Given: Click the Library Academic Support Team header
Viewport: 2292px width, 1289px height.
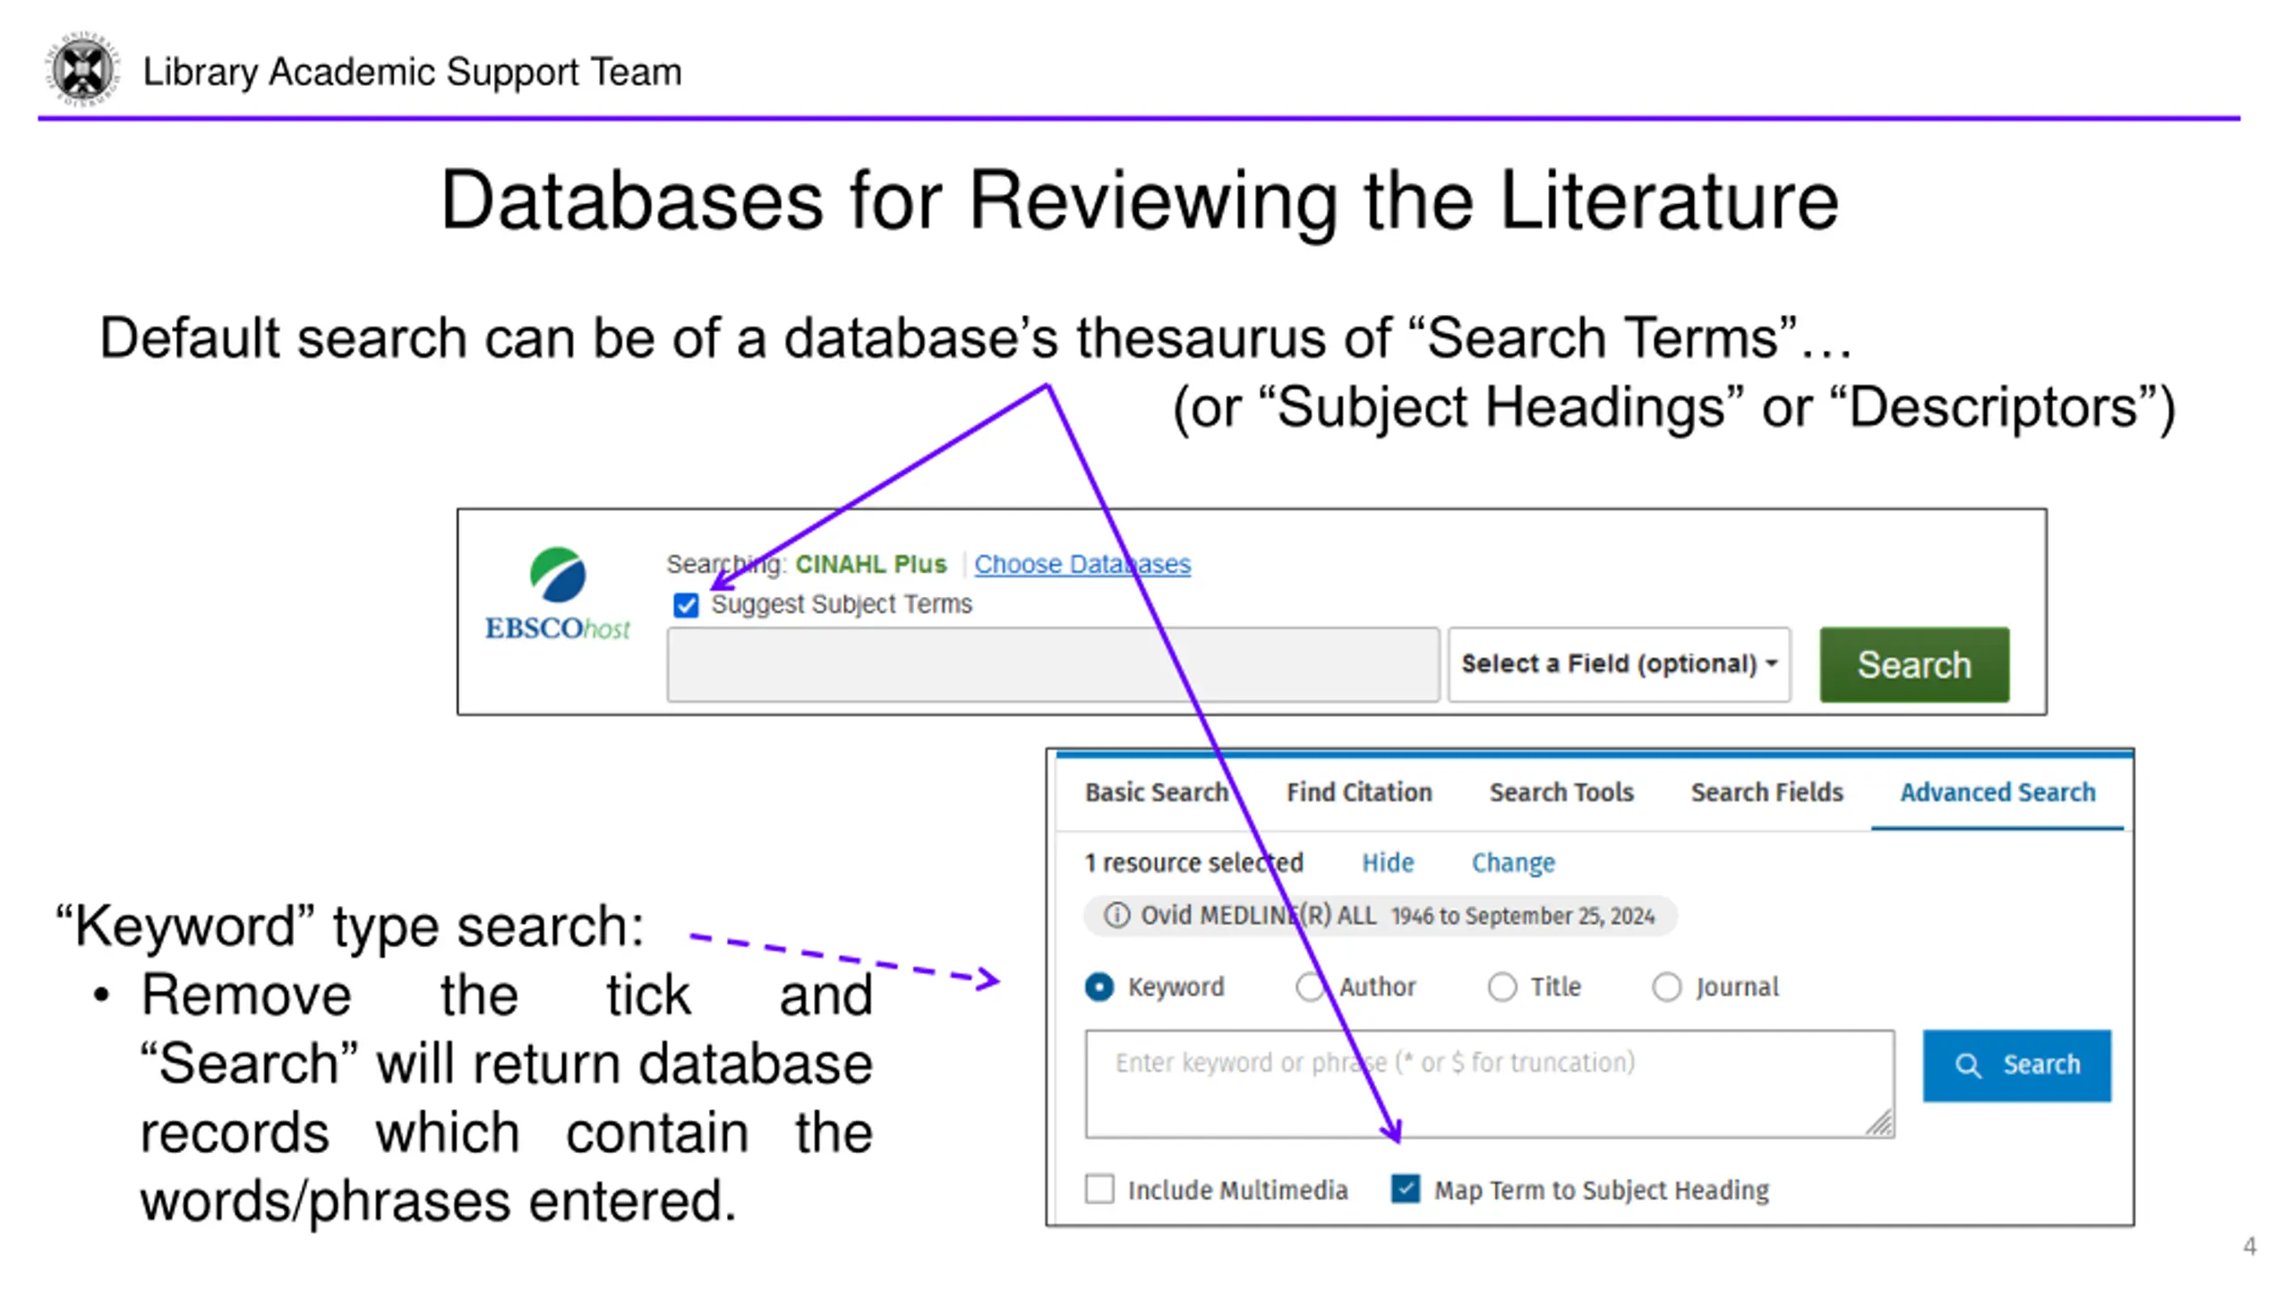Looking at the screenshot, I should coord(412,72).
